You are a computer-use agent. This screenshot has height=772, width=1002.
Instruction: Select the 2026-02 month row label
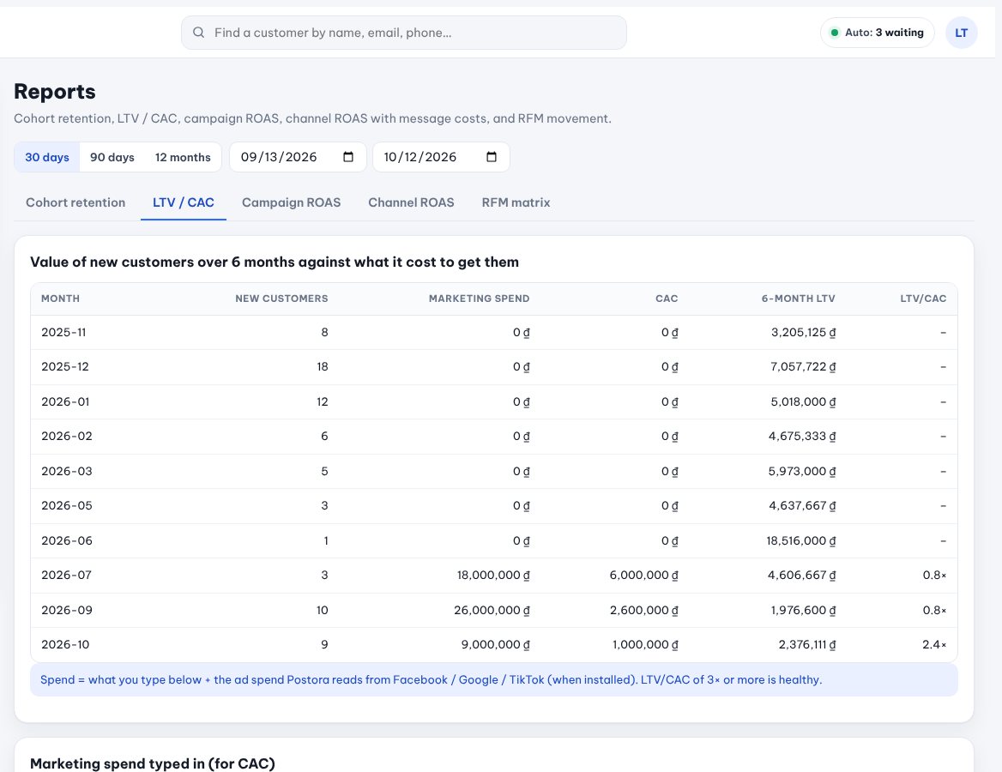(x=67, y=437)
